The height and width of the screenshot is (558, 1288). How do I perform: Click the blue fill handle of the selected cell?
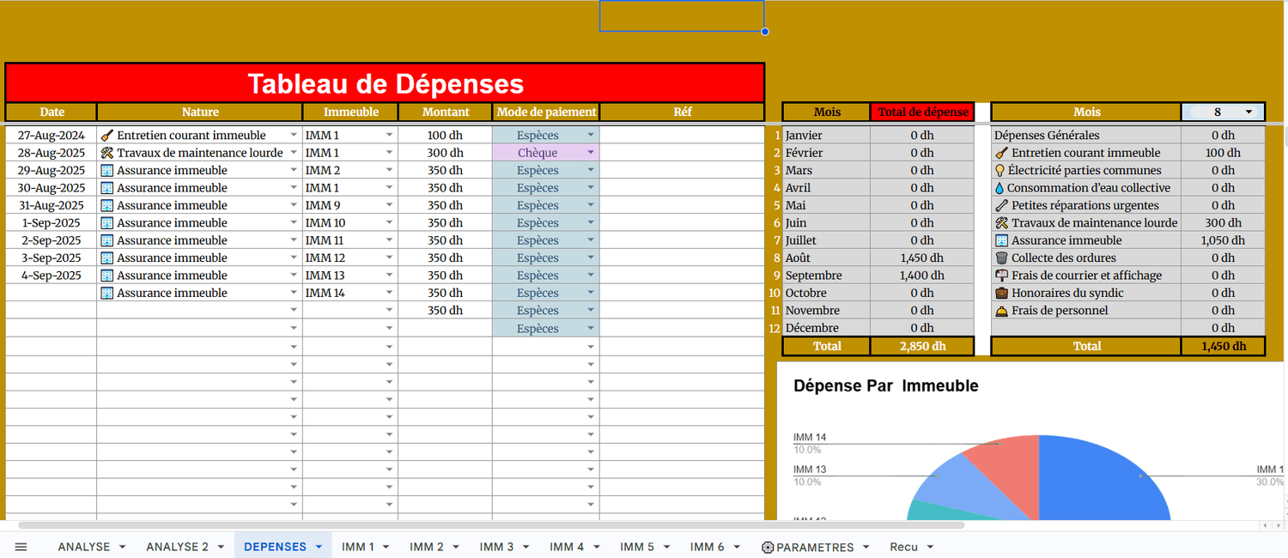[765, 32]
